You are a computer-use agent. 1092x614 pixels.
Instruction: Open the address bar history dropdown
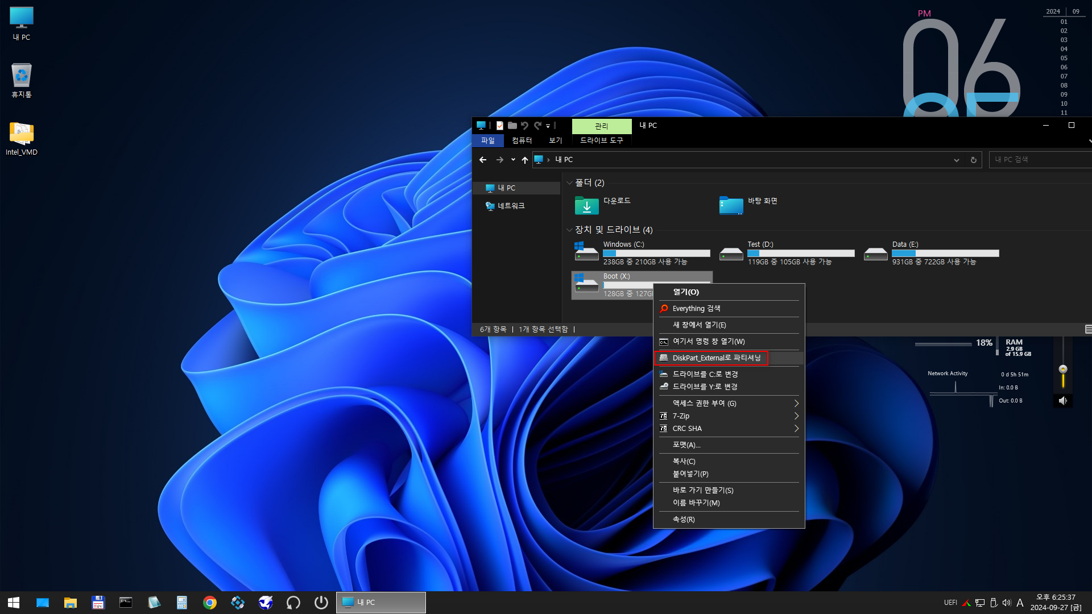pos(957,160)
